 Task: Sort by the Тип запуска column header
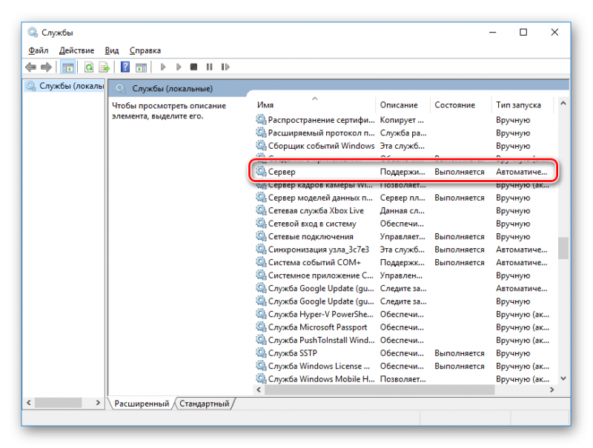click(x=523, y=104)
